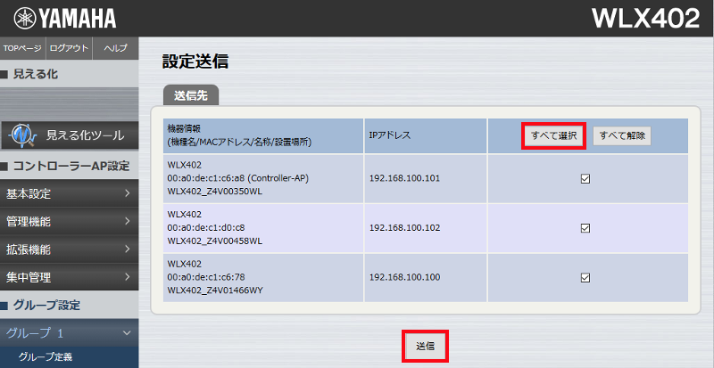Uncheck the 192.168.100.100 device checkbox
The height and width of the screenshot is (368, 714).
(585, 277)
